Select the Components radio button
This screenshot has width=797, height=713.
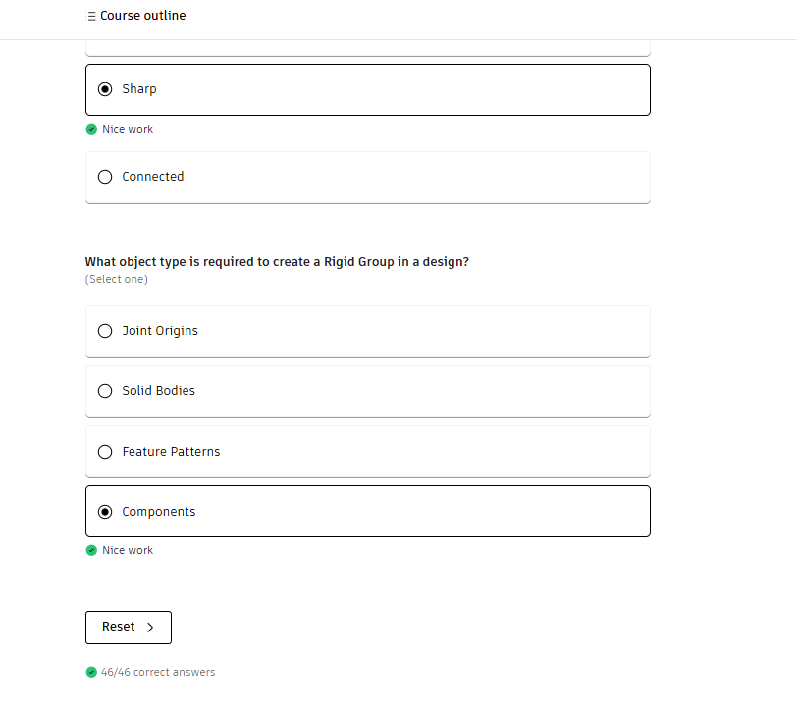click(105, 512)
